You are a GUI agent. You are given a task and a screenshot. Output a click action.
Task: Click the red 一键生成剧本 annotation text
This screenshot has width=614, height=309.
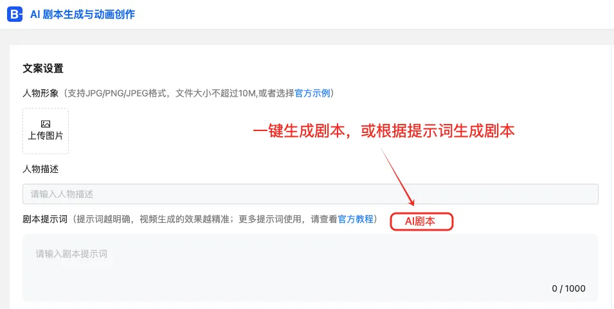298,132
